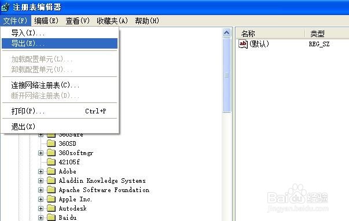Click the Aladdin Knowledge Systems folder icon
This screenshot has height=221, width=349.
click(52, 181)
